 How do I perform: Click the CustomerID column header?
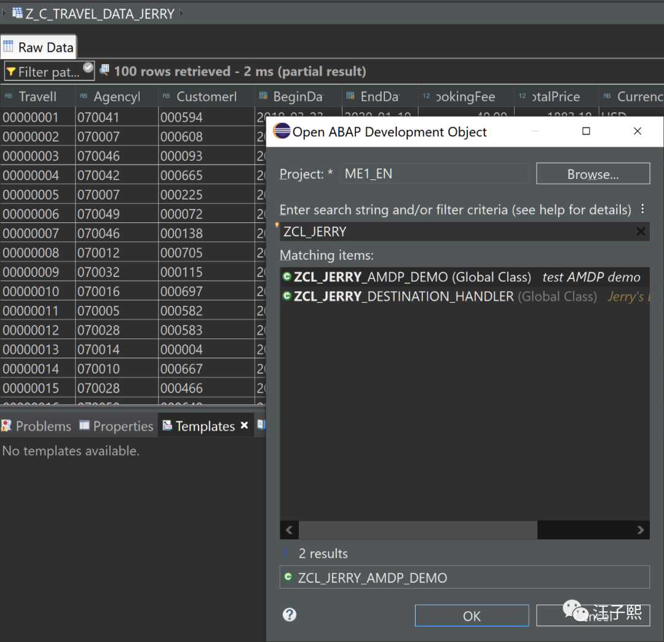tap(206, 96)
